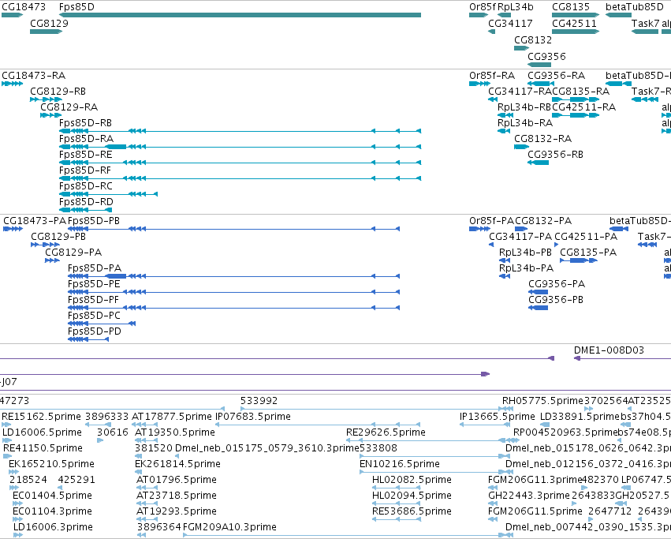Open the AT17877.5prime EST label

coord(172,417)
